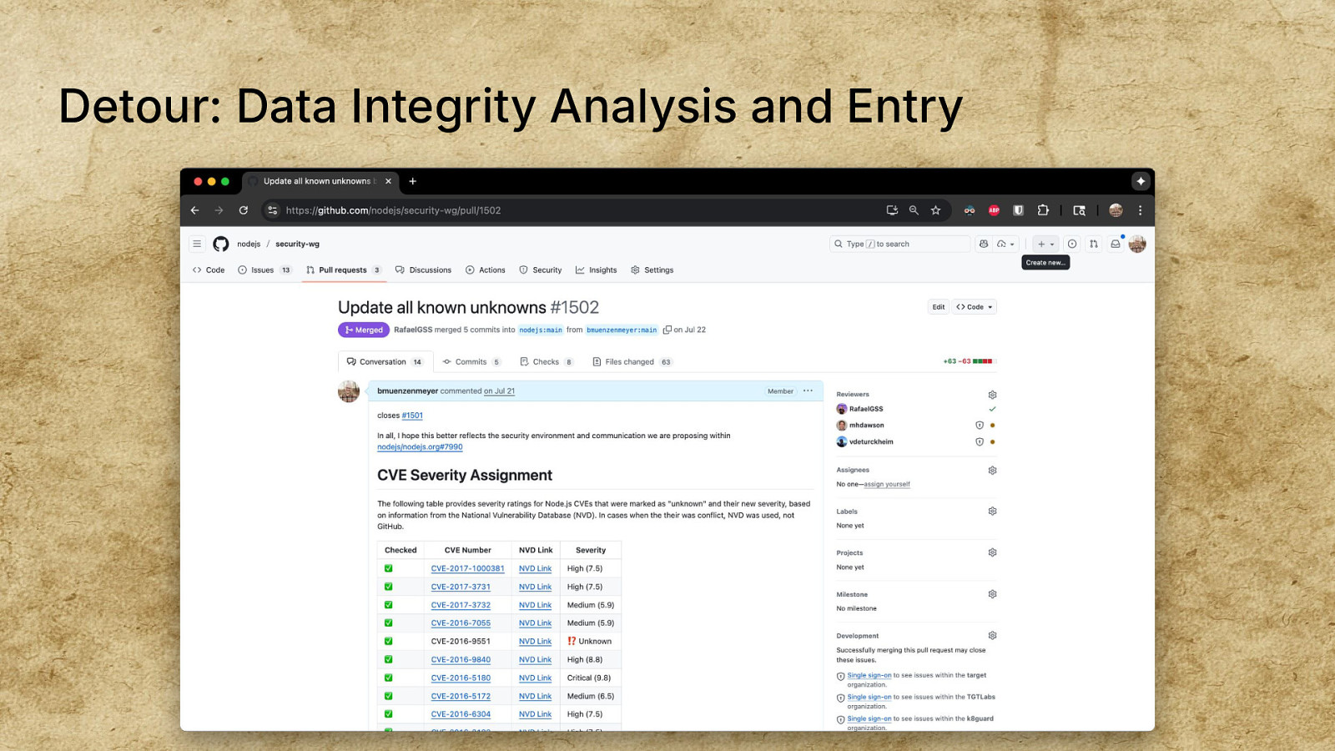The width and height of the screenshot is (1335, 751).
Task: Reload the page in browser
Action: coord(244,210)
